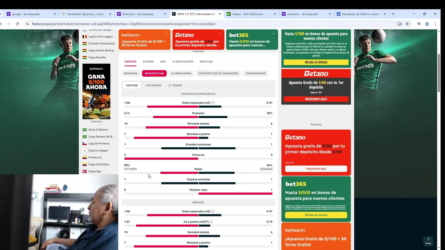Screen dimensions: 445x250
Task: Open the side panel icon in the toolbar
Action: pos(419,24)
